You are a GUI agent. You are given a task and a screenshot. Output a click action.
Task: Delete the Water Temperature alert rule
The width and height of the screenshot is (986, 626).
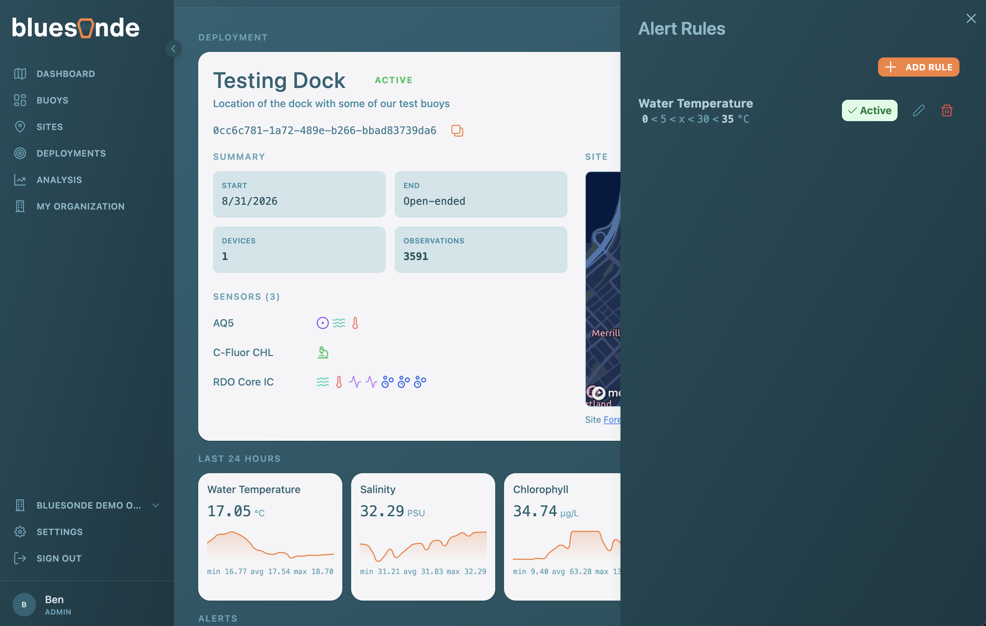point(947,110)
